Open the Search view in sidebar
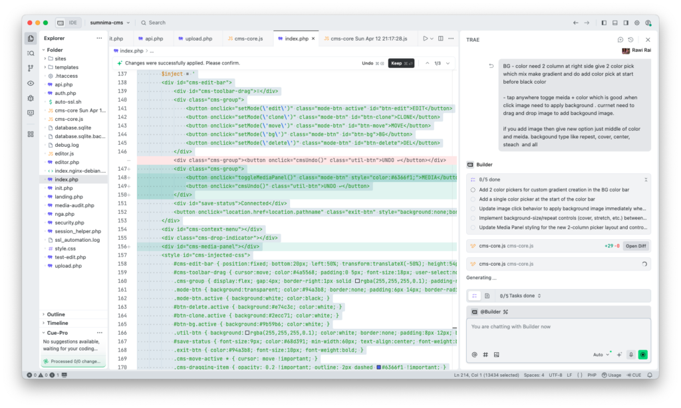 click(31, 53)
